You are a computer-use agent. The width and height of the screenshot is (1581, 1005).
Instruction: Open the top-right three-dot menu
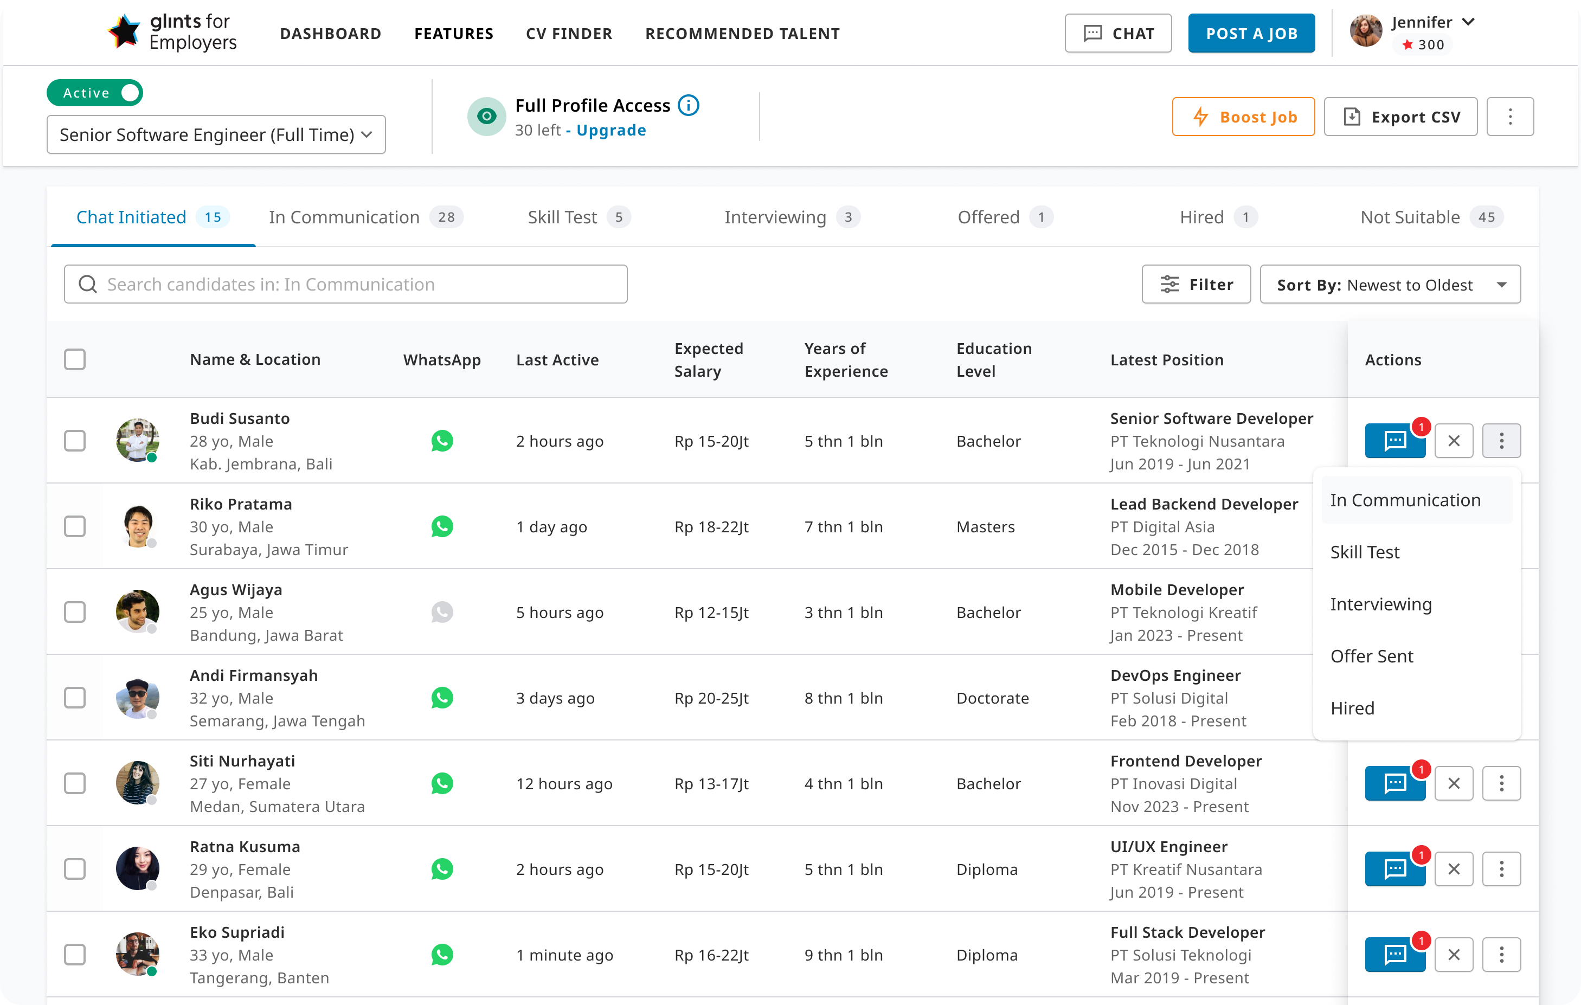coord(1509,117)
